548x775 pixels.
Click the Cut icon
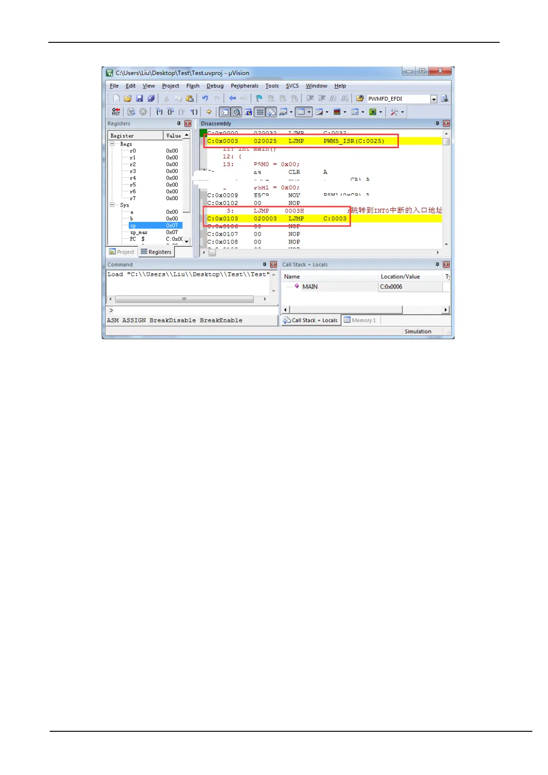click(x=166, y=98)
